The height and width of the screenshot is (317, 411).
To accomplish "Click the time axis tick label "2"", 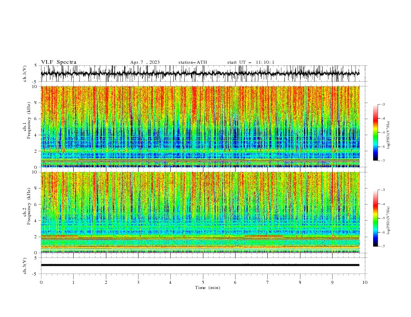I will tap(106, 282).
